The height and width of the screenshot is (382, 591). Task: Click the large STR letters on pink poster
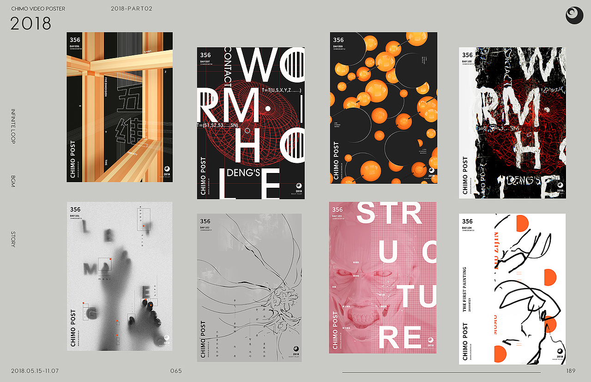(390, 213)
